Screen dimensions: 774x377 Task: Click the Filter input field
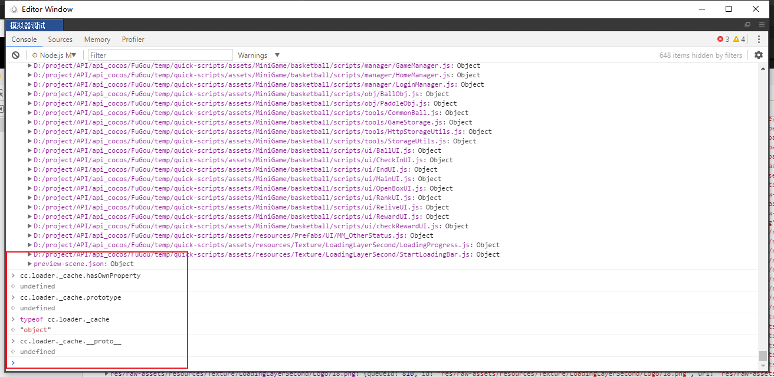(160, 55)
